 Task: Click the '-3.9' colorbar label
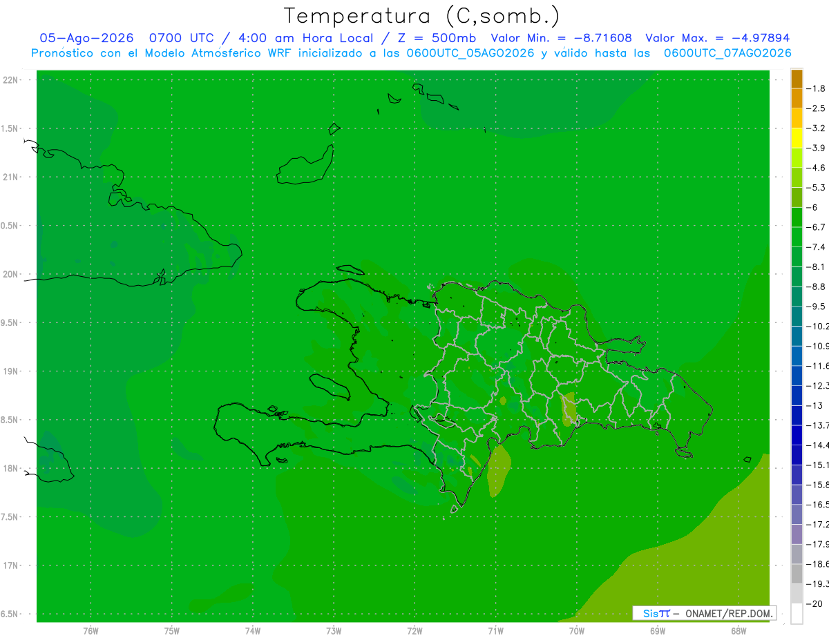point(816,148)
